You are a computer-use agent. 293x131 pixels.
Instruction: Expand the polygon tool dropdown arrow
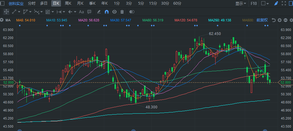pyautogui.click(x=30, y=12)
